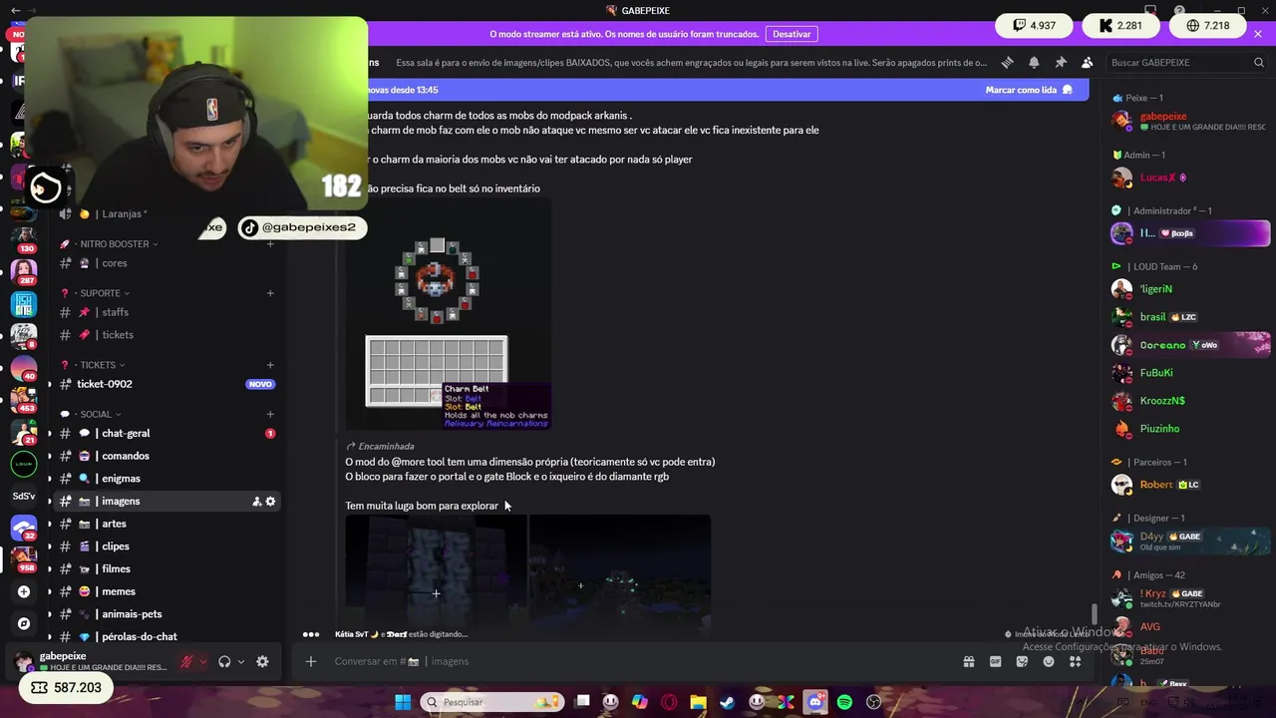Click the plus attach button in message bar

tap(311, 661)
